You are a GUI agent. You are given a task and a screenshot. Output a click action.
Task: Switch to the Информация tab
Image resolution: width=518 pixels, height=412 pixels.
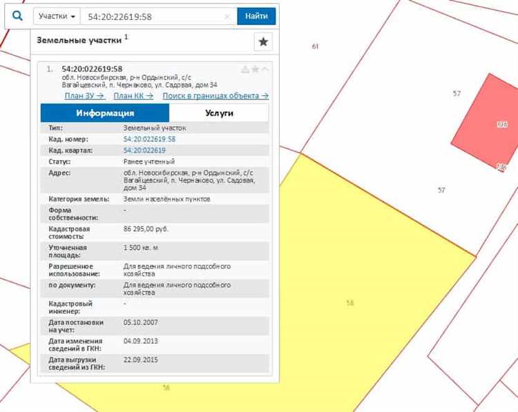click(x=105, y=113)
